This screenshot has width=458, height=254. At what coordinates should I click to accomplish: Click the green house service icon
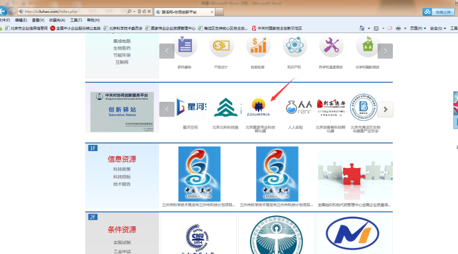coord(368,45)
